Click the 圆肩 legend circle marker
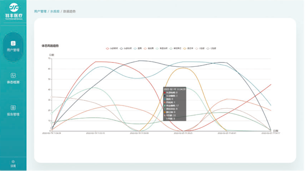The image size is (305, 171). pos(135,48)
